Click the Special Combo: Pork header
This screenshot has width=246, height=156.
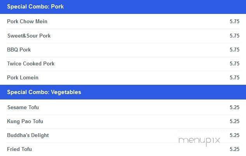coord(123,7)
